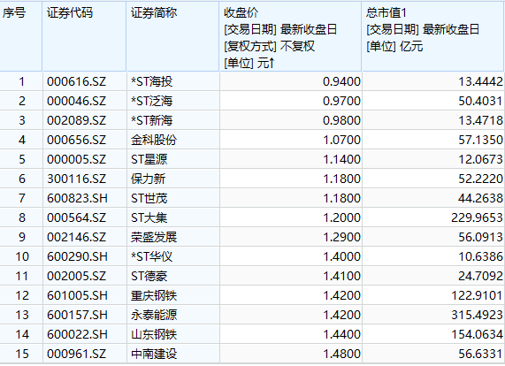505x366 pixels.
Task: Select the 中南建设 stock name
Action: (154, 355)
